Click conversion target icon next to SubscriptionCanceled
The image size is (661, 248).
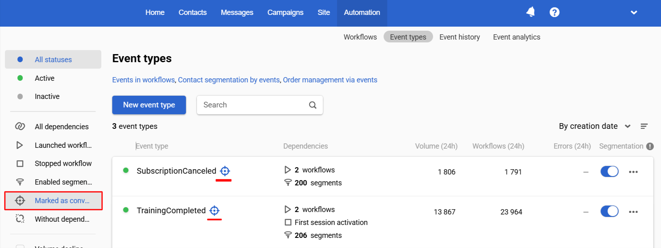pyautogui.click(x=225, y=171)
